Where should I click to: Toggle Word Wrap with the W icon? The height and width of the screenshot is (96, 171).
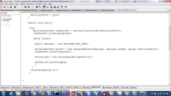click(x=44, y=7)
